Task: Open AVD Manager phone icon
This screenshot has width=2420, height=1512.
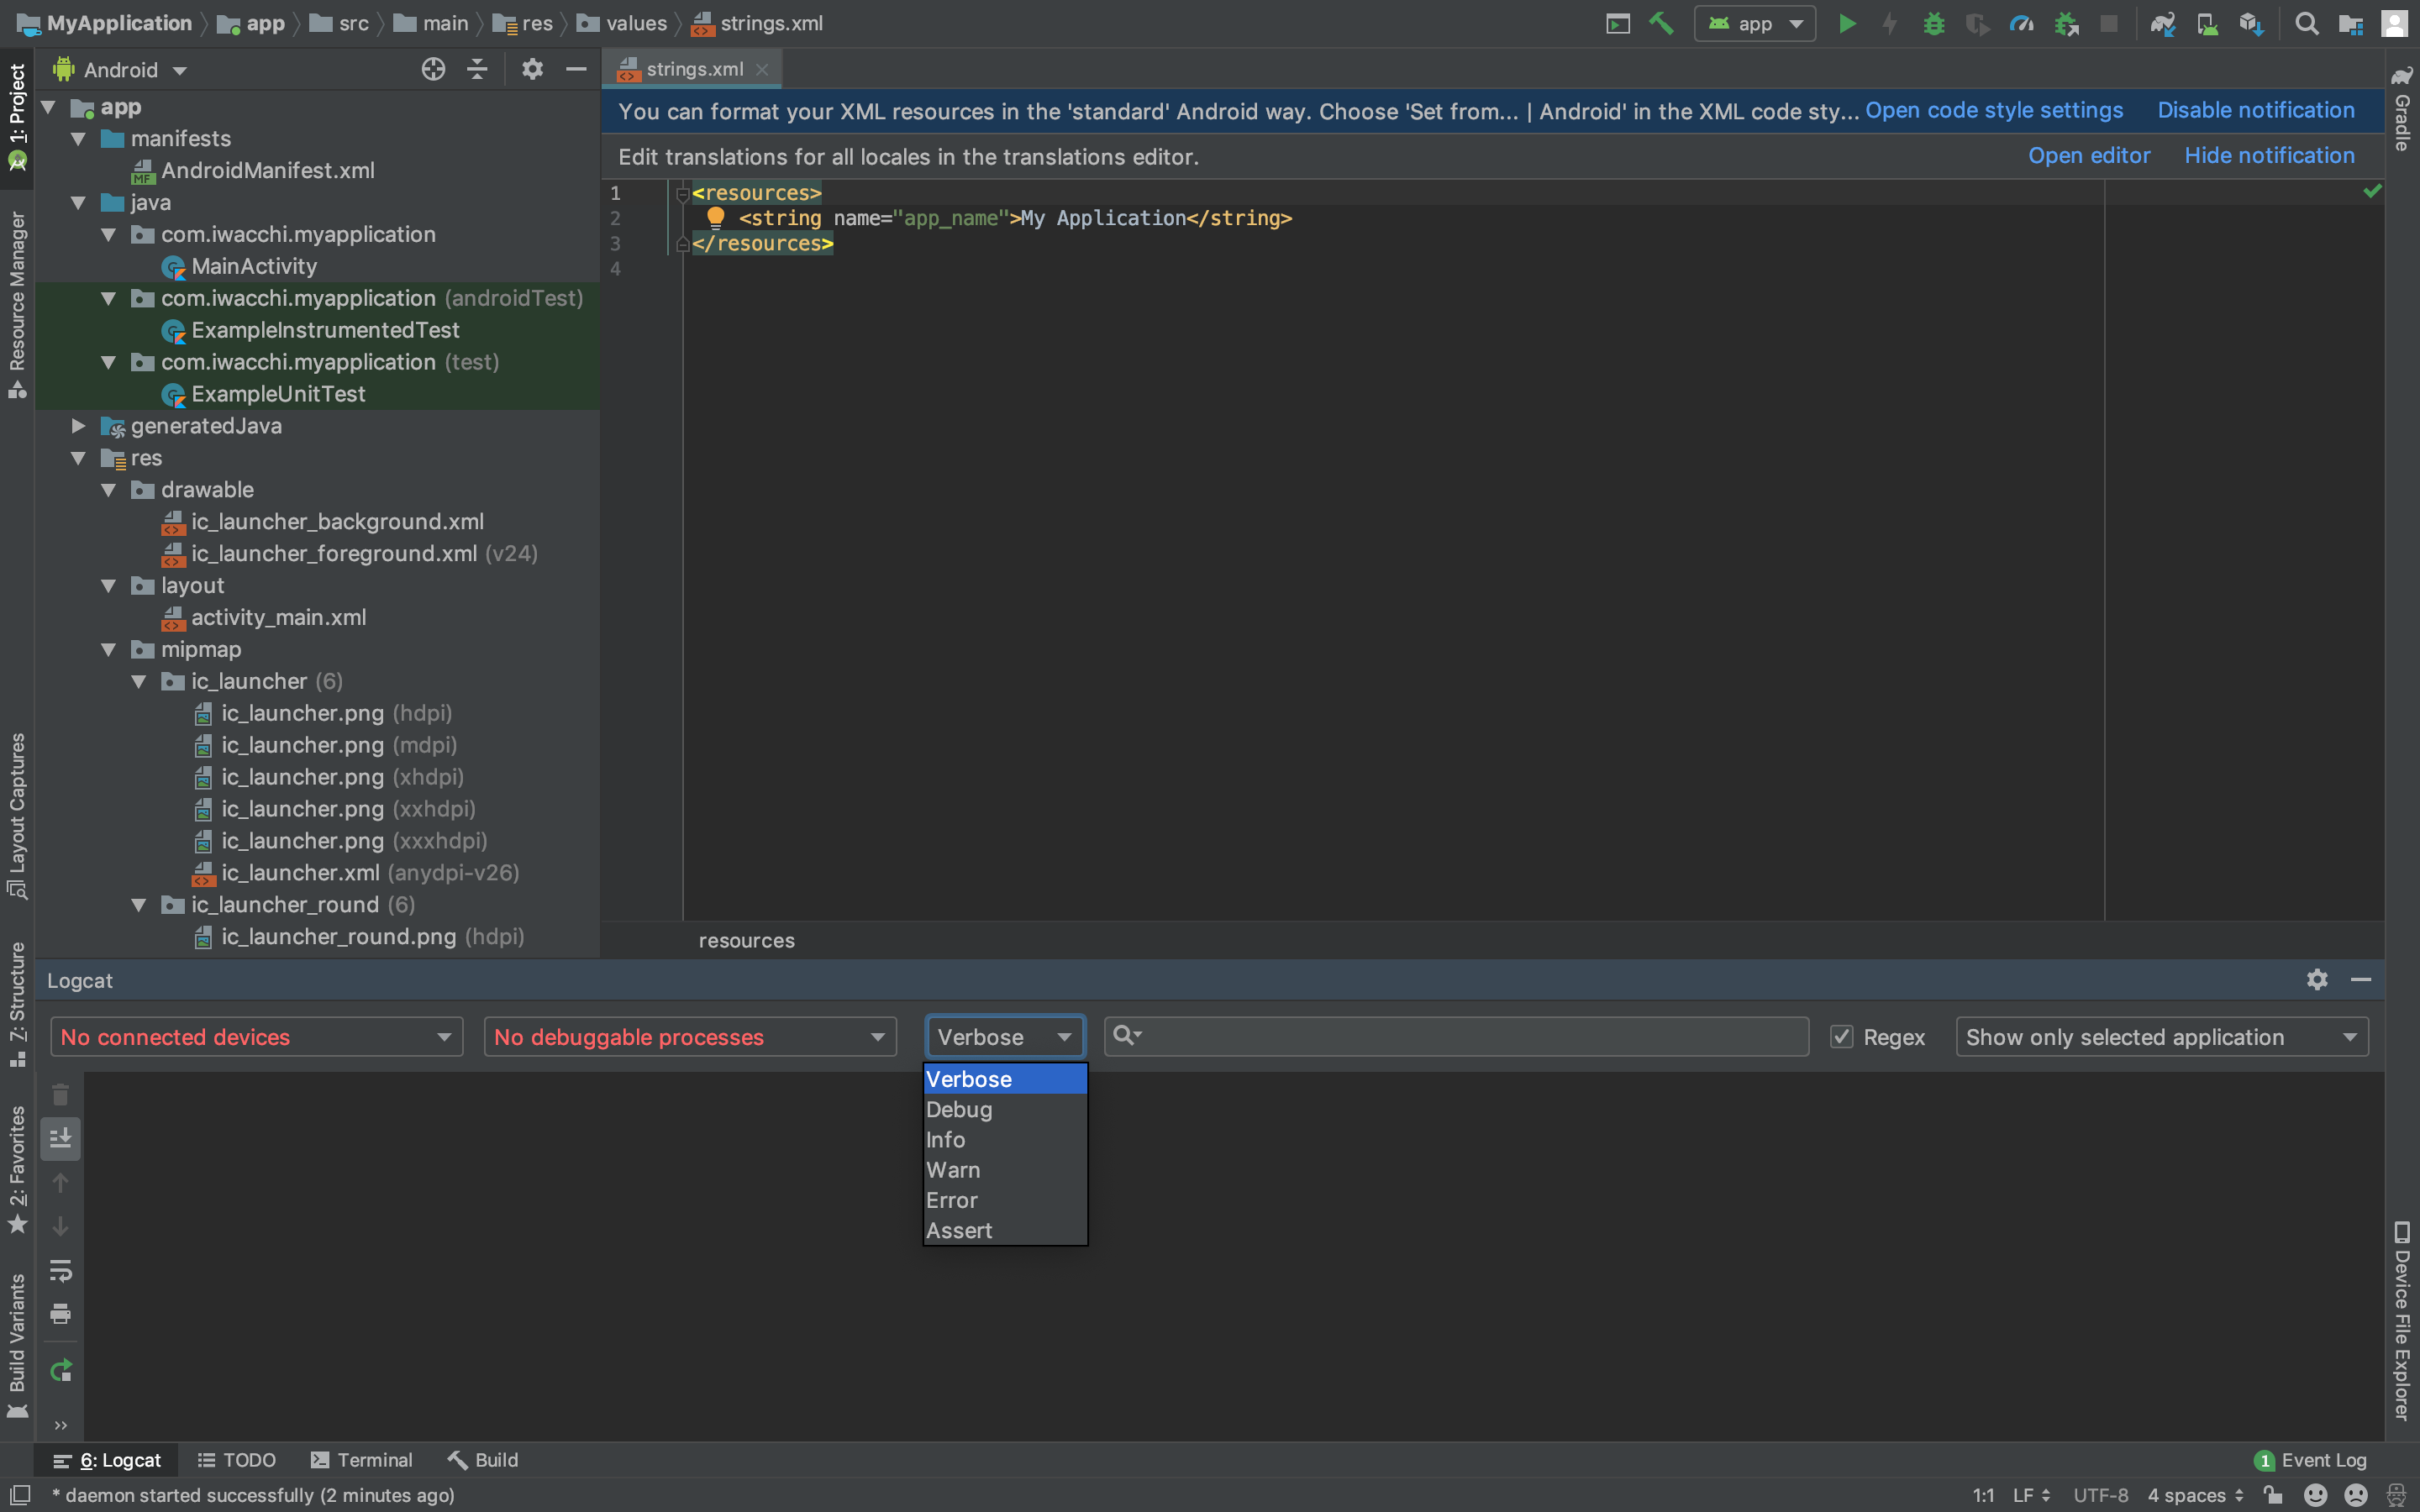Action: click(2207, 24)
